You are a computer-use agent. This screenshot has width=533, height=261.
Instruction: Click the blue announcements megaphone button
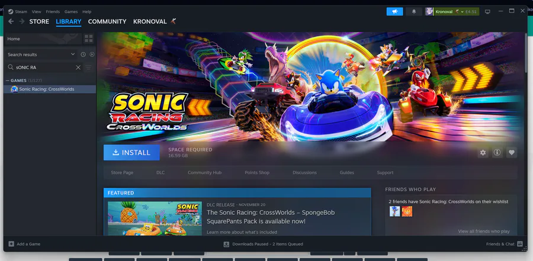click(394, 12)
